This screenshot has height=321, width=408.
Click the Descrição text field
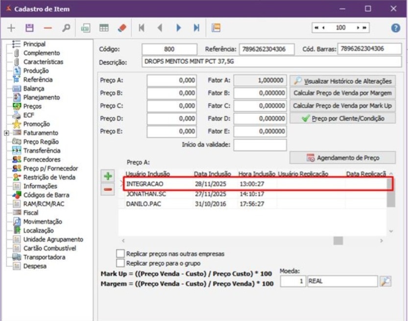coord(272,62)
